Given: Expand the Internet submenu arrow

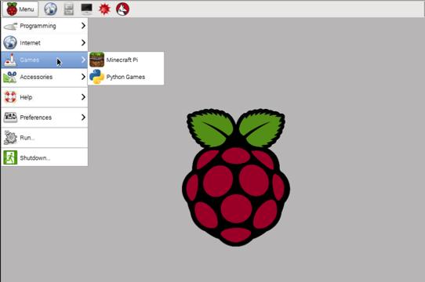Looking at the screenshot, I should [x=83, y=43].
